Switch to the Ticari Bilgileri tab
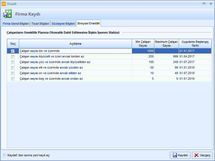215x161 pixels. click(x=41, y=24)
